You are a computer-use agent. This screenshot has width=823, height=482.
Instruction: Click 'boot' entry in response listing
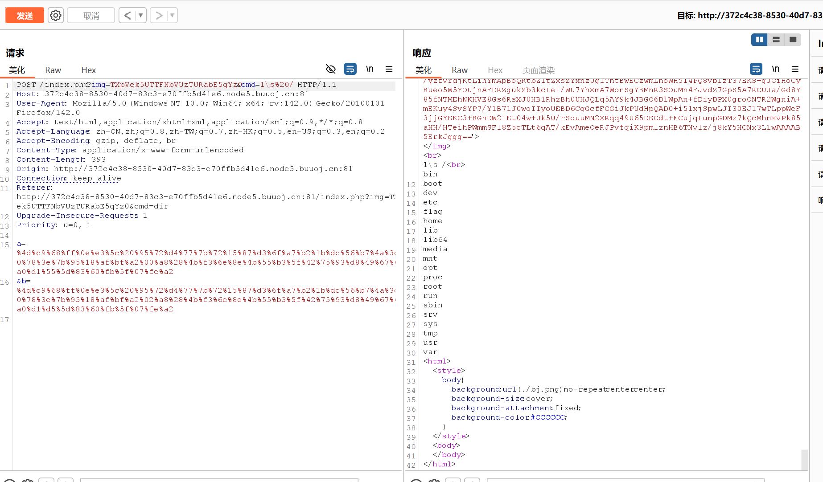[432, 184]
